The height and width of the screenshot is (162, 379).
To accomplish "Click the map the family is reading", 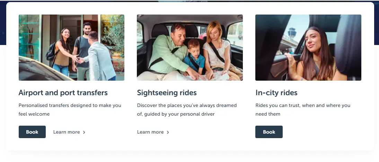I will pos(208,75).
